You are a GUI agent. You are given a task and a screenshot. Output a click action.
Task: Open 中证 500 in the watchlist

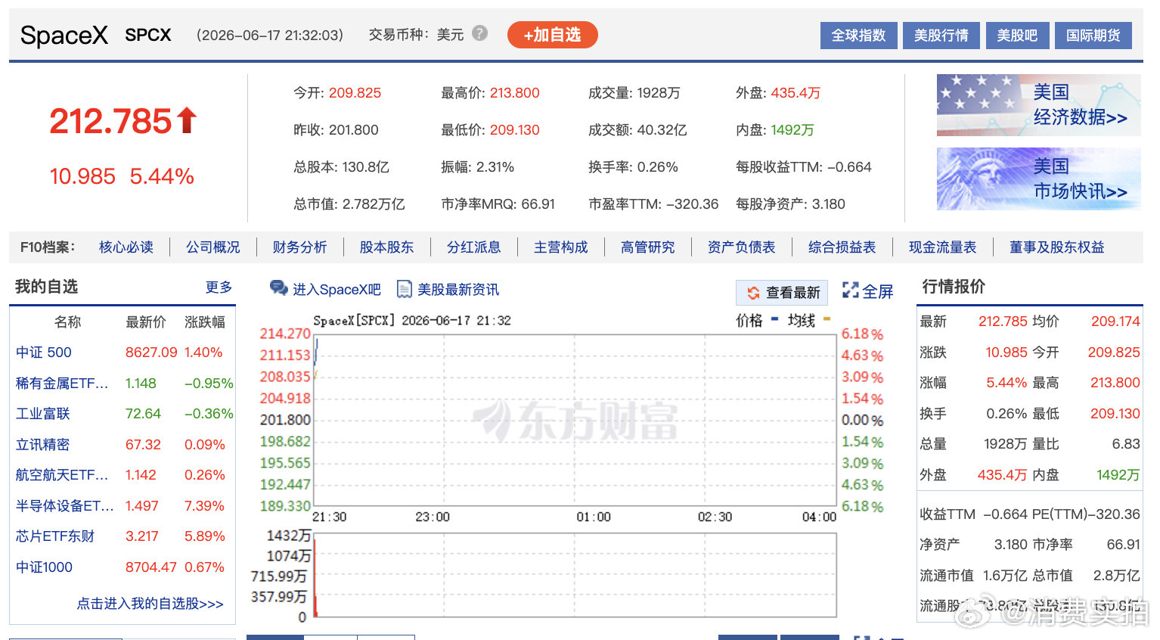(x=44, y=353)
